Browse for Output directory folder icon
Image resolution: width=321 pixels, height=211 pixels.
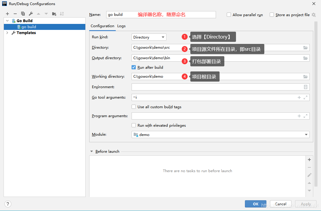click(305, 58)
